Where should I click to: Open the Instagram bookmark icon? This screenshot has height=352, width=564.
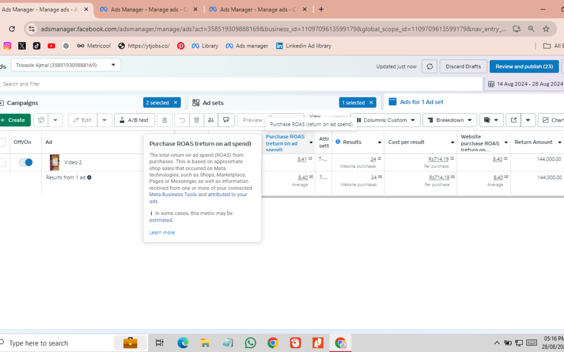(7, 45)
